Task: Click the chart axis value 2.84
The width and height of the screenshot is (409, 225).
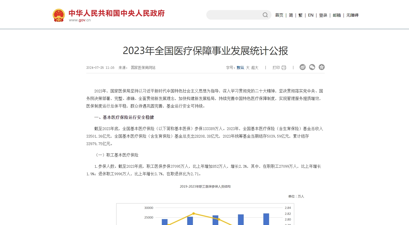Action: click(288, 208)
